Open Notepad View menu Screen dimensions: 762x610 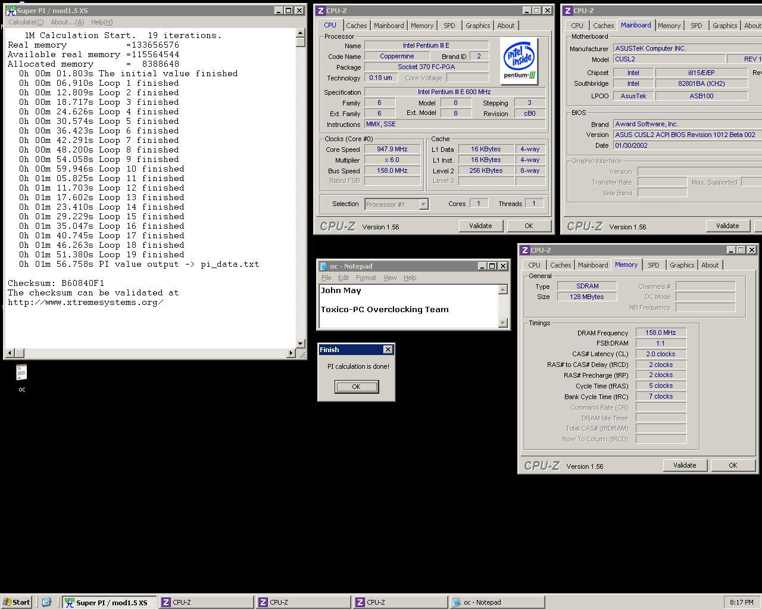point(390,278)
